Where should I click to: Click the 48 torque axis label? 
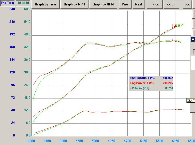pyautogui.click(x=13, y=110)
